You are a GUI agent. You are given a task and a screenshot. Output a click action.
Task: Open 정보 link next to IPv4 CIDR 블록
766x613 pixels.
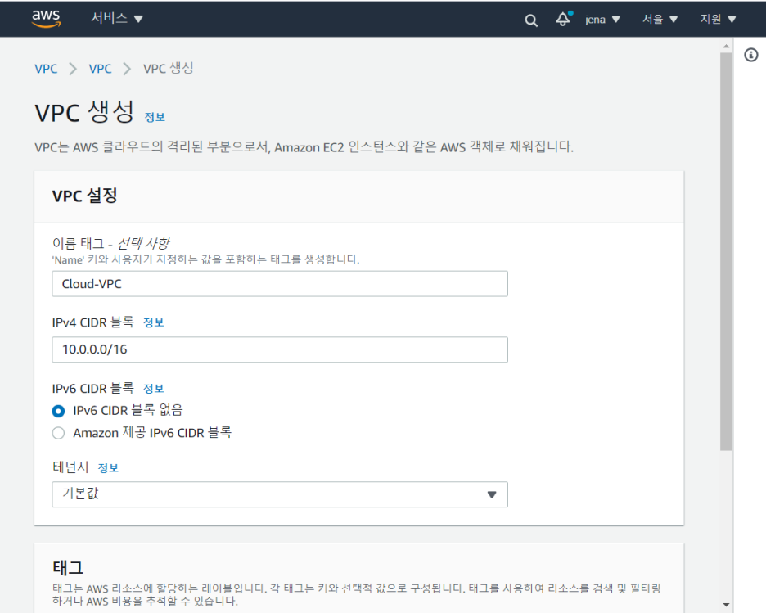(x=153, y=322)
